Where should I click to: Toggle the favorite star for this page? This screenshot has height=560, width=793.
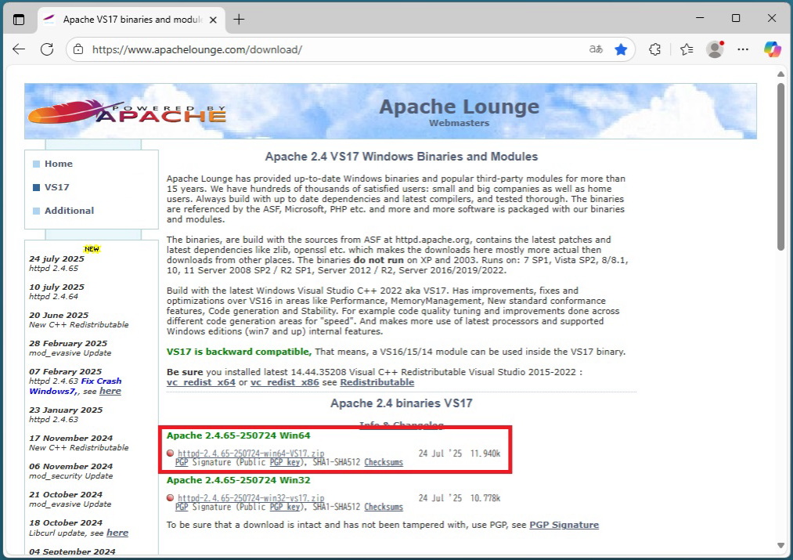(x=621, y=49)
